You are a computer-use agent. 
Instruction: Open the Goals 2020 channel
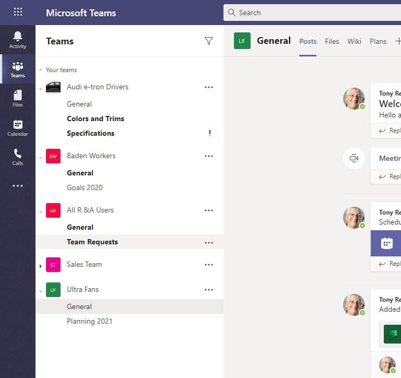point(85,187)
